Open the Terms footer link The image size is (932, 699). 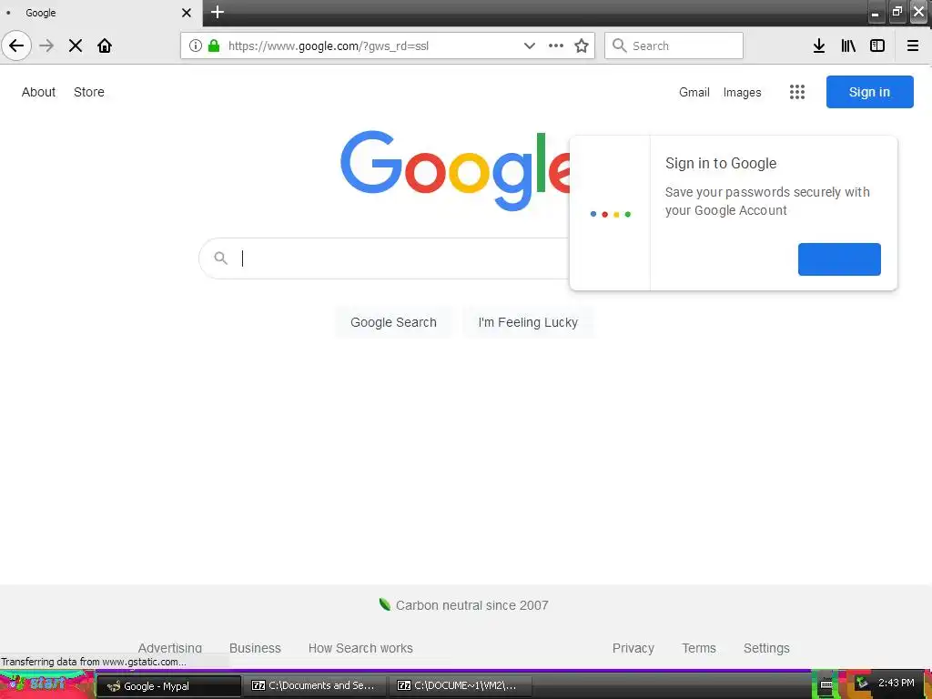(699, 648)
